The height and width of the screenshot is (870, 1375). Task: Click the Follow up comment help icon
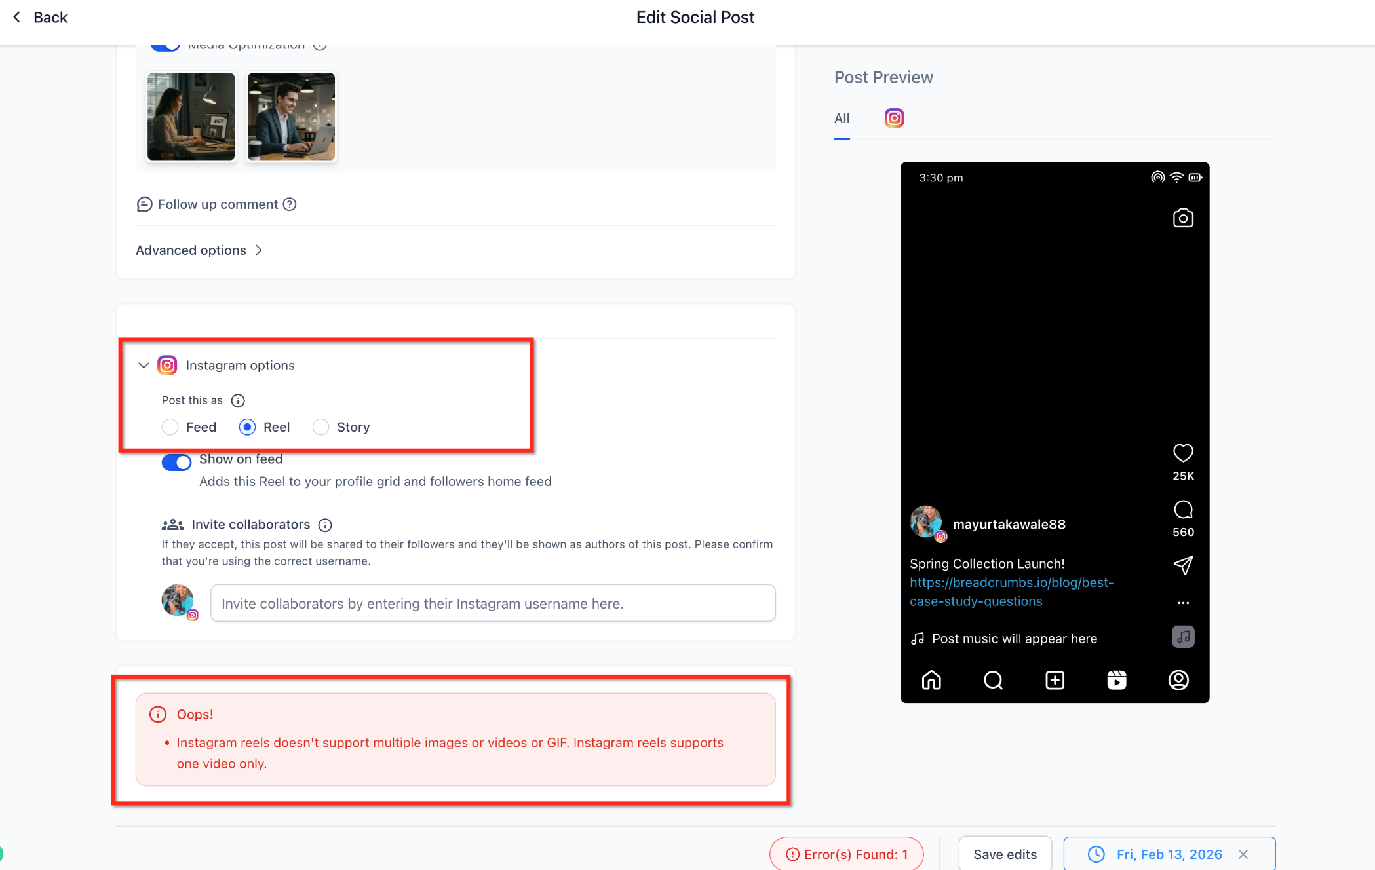coord(290,204)
